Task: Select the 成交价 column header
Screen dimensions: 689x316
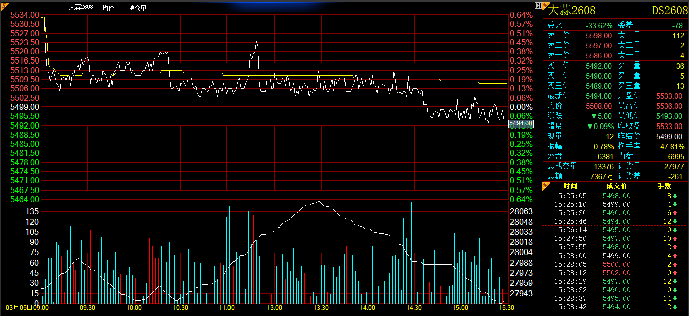Action: [x=617, y=186]
